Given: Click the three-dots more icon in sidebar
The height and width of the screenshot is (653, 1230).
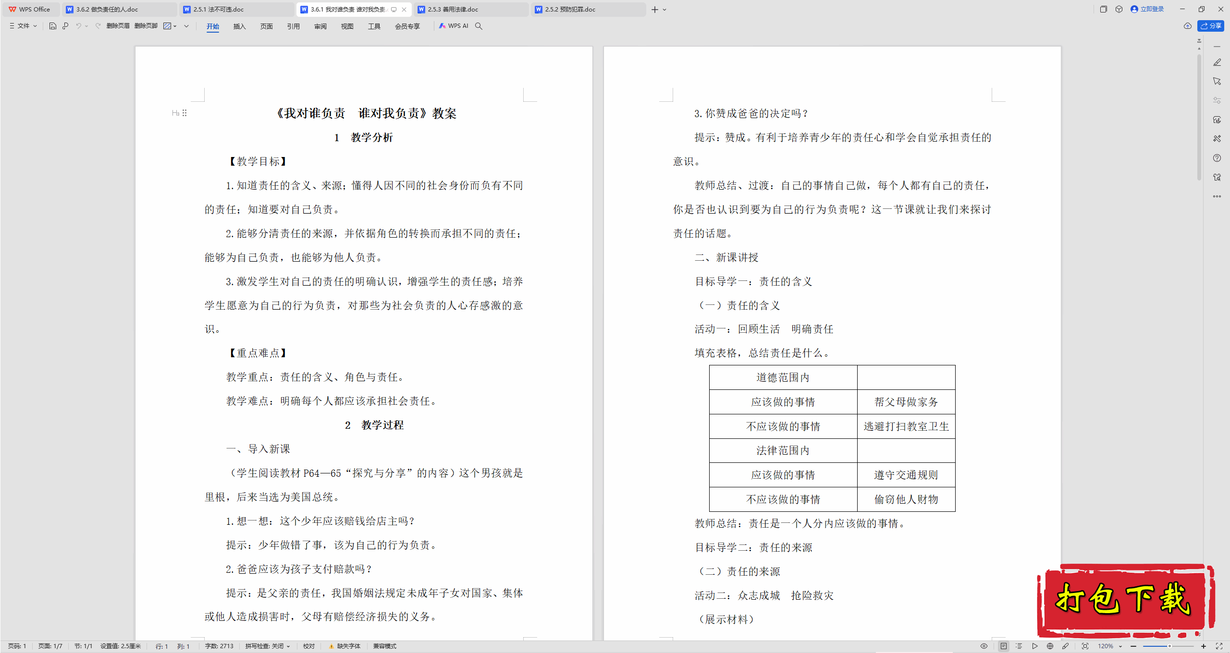Looking at the screenshot, I should (1217, 196).
